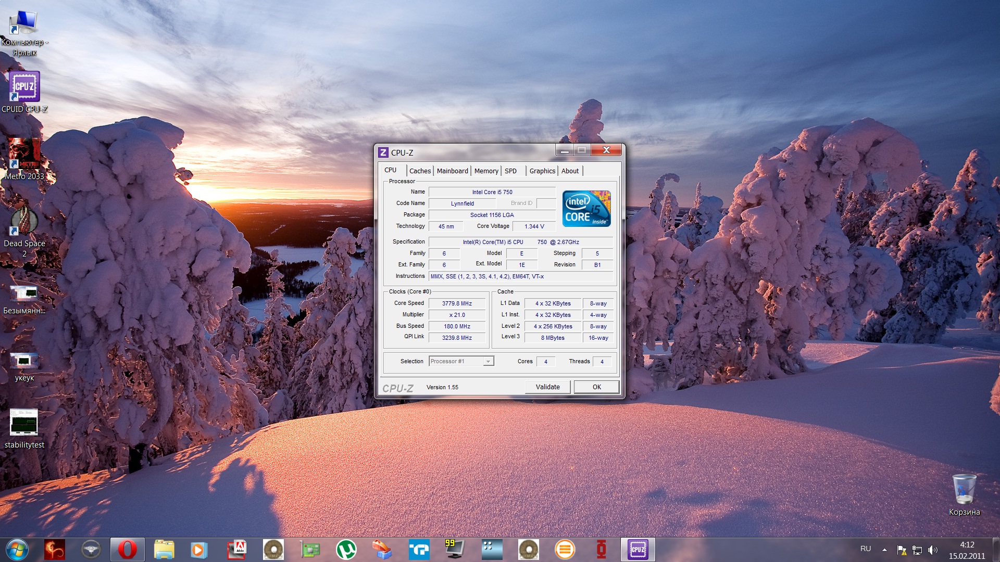Show hidden tray icons arrow

click(x=884, y=550)
